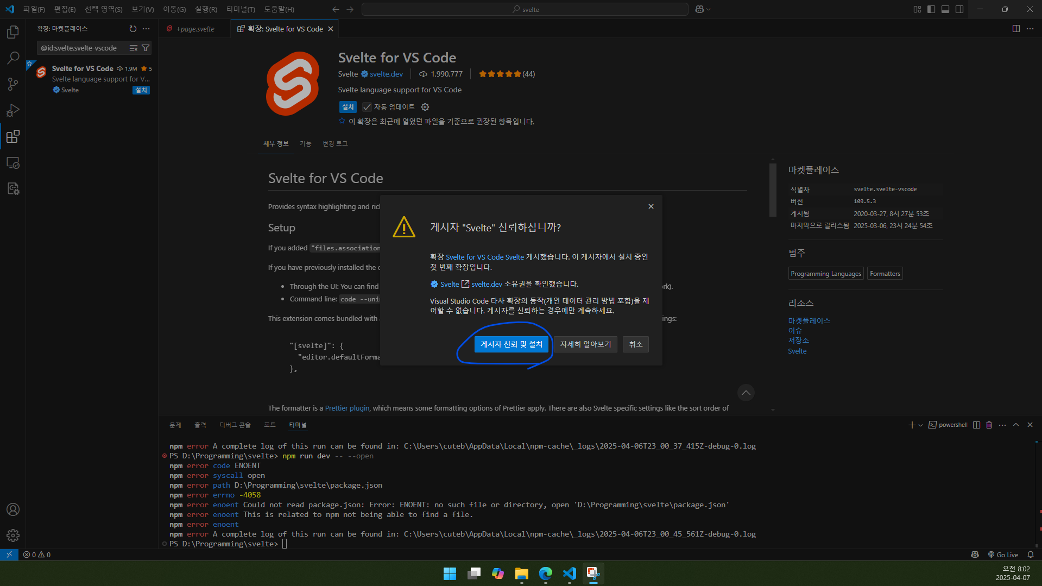Open the Repository resource link 저장소
The width and height of the screenshot is (1042, 586).
tap(798, 340)
